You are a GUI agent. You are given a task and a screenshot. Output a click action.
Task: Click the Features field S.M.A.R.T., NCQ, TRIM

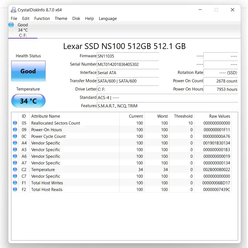click(167, 106)
